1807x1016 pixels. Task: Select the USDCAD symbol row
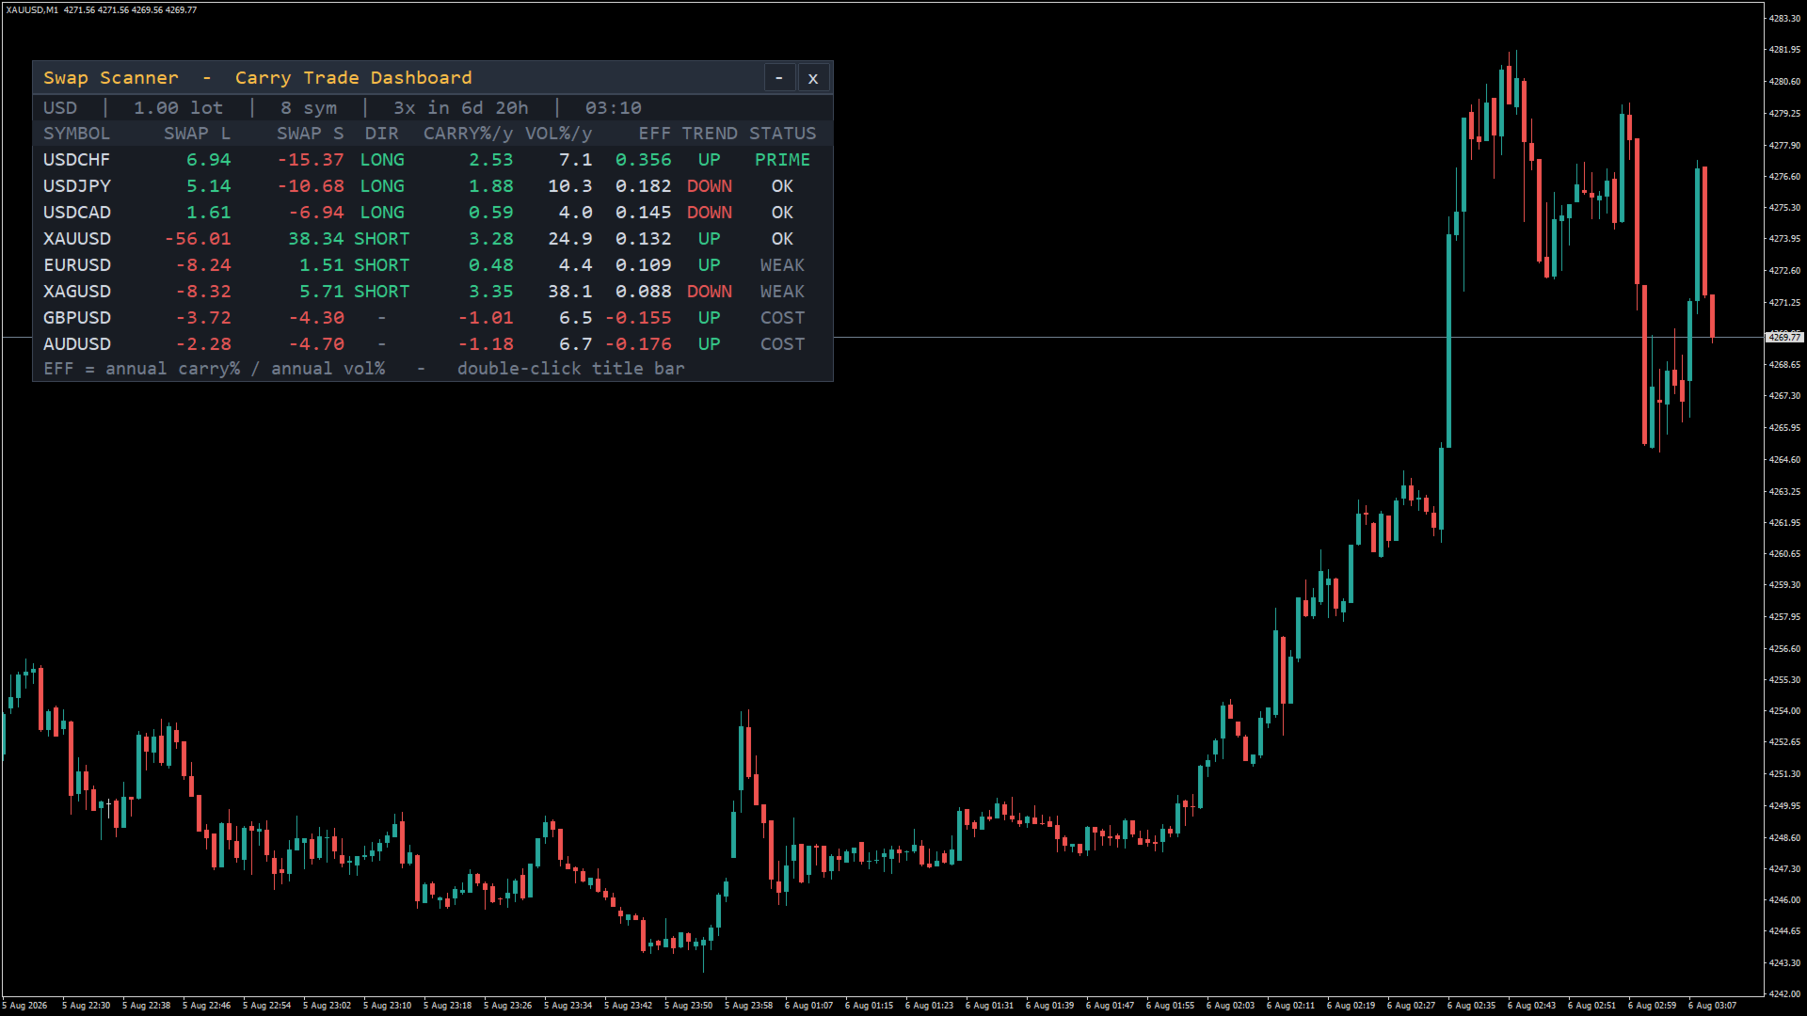click(x=433, y=213)
